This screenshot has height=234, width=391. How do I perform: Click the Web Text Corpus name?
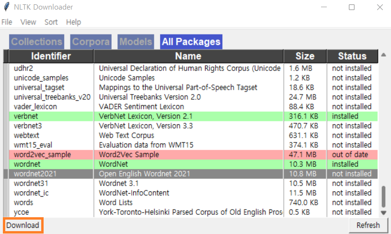(x=126, y=135)
